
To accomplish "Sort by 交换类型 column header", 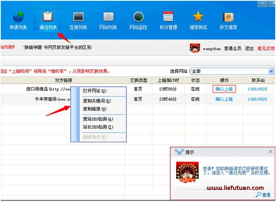I will [138, 80].
